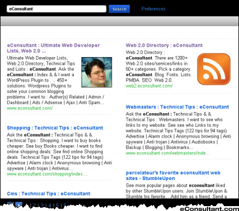Viewport: 239px width, 211px height.
Task: Click the Shopping result description text
Action: click(59, 152)
